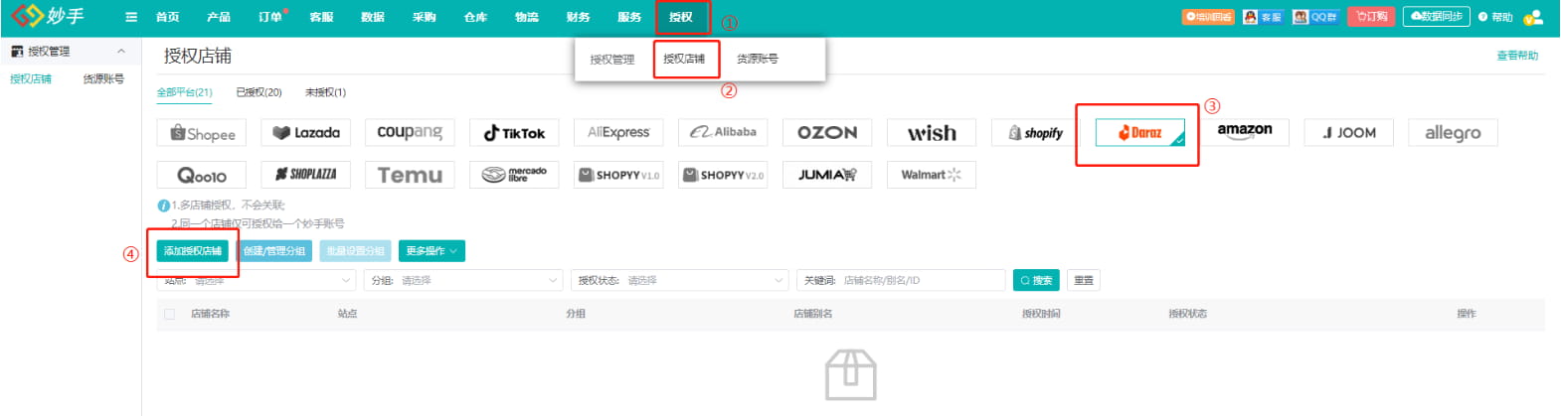Collapse the 授权管理 sidebar section
Image resolution: width=1561 pixels, height=416 pixels.
[121, 52]
